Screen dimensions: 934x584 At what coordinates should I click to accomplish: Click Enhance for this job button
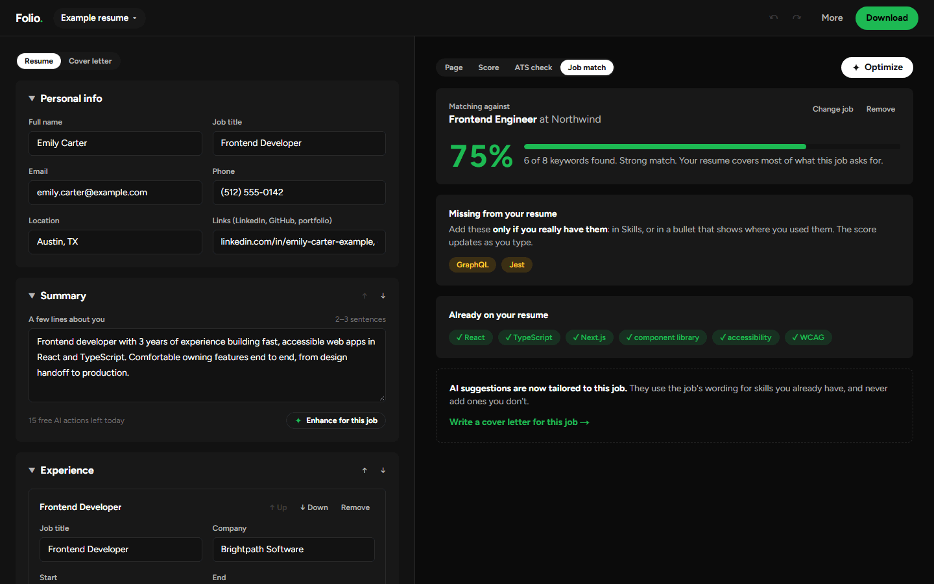[x=336, y=420]
